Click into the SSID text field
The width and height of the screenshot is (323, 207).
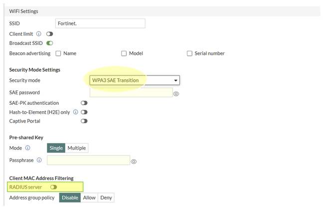tap(100, 23)
